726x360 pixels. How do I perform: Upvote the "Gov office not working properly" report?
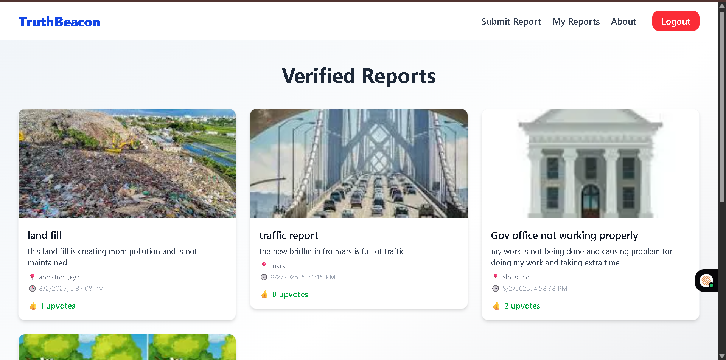(516, 306)
